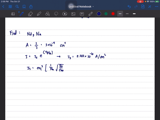Choose the red pen color
Screen dimensions: 160x120
click(113, 14)
